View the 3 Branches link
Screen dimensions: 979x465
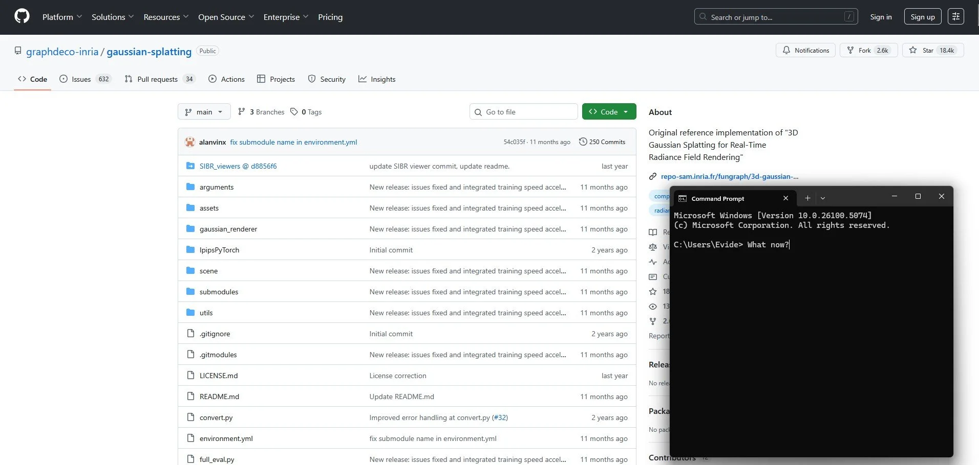coord(261,112)
